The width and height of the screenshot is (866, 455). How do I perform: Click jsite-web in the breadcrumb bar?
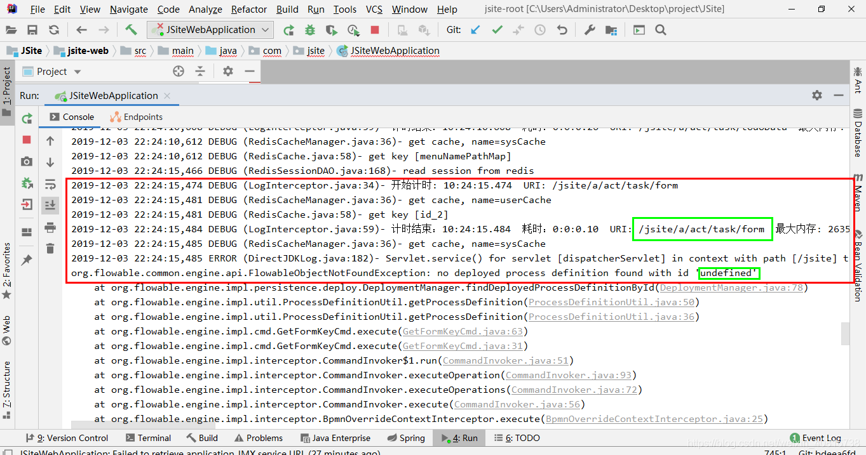[82, 51]
